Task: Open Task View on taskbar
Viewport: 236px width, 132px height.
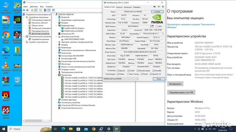Action: 55,129
